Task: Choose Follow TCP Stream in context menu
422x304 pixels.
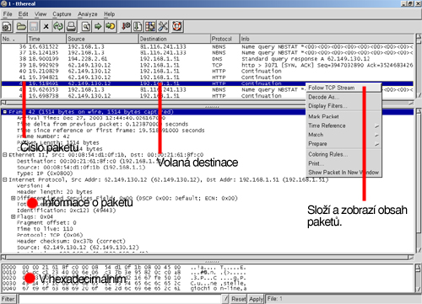Action: coord(344,88)
